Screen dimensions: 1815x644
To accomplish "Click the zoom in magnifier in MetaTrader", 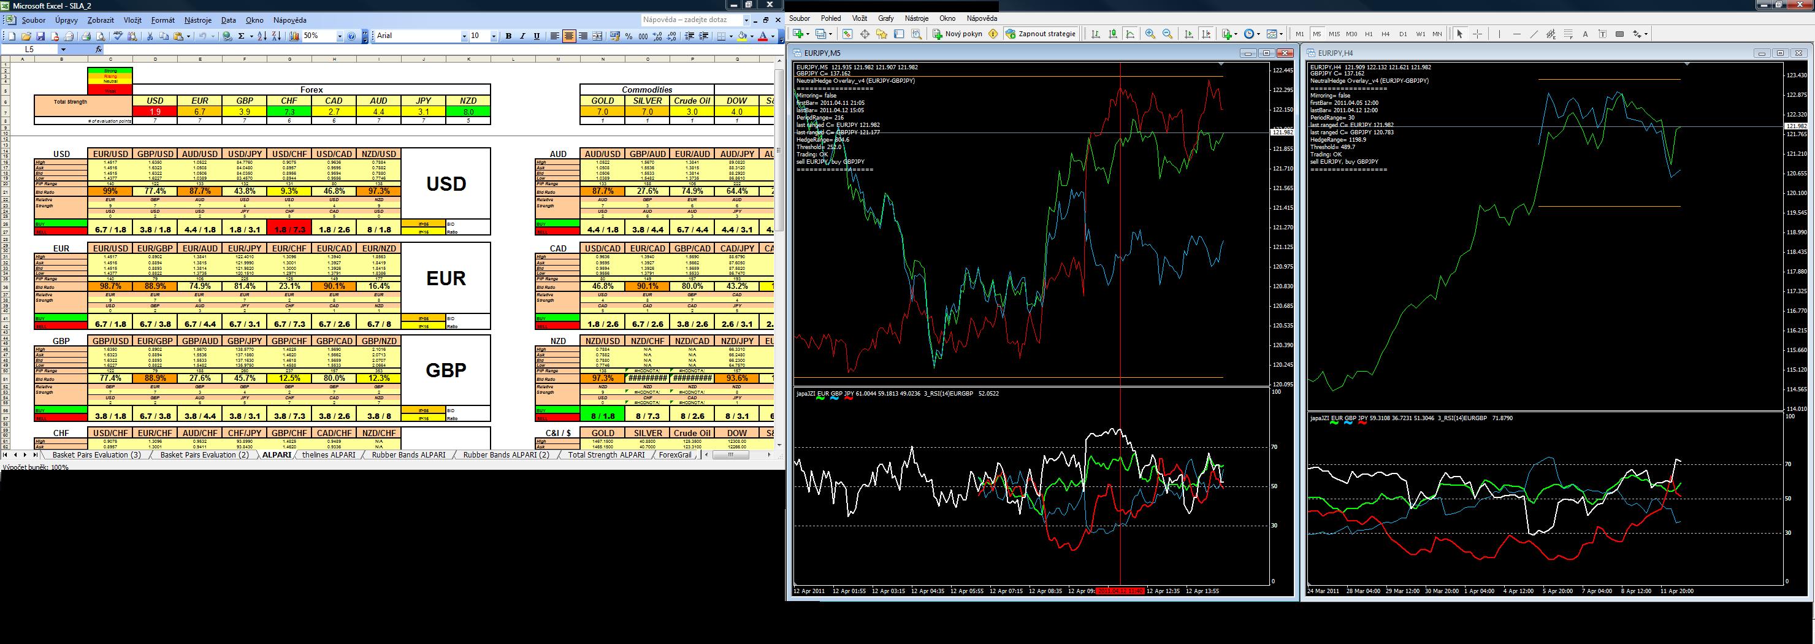I will click(1150, 34).
